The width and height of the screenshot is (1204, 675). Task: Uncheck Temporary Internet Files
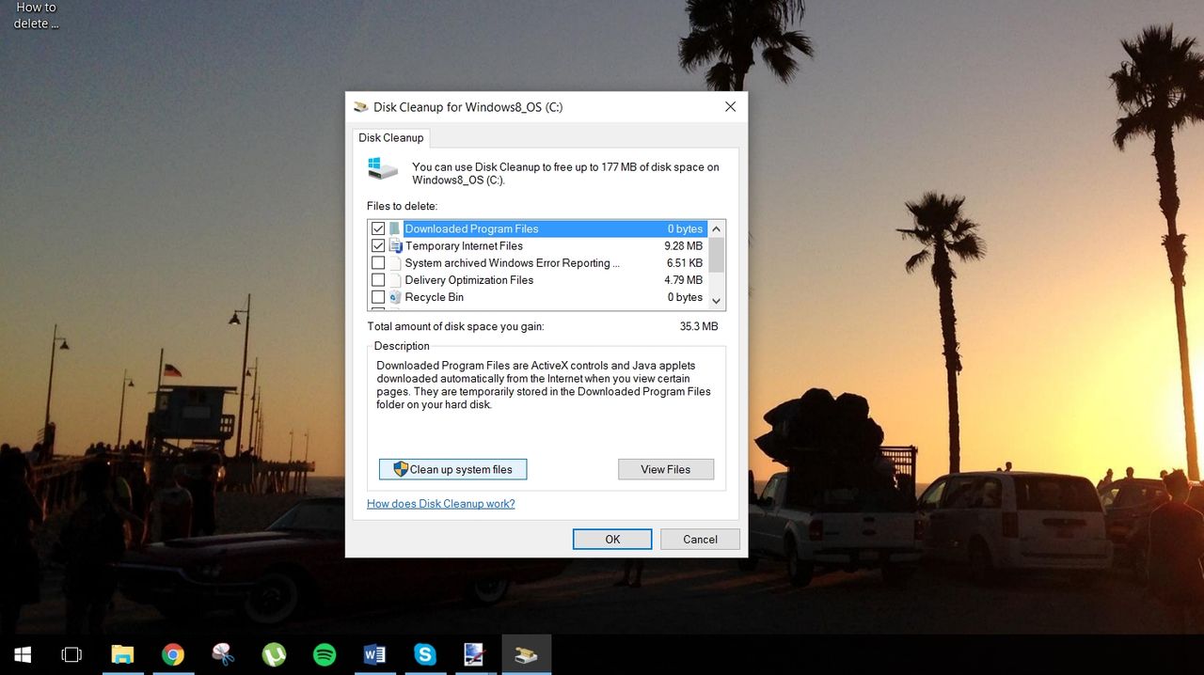pos(378,245)
